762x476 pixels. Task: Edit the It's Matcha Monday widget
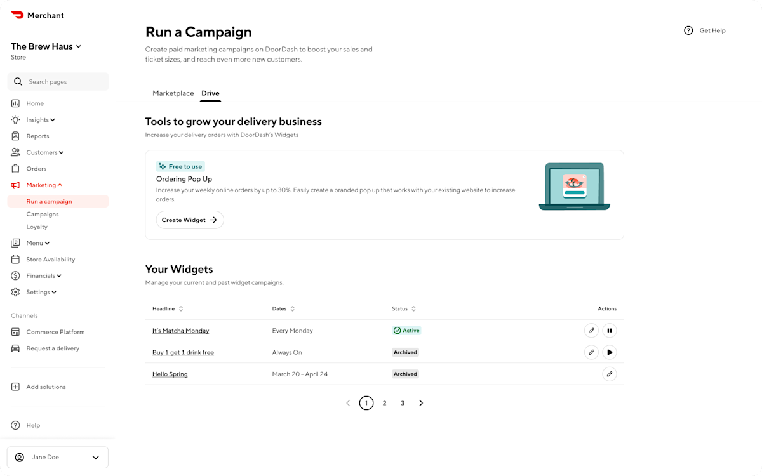click(591, 331)
